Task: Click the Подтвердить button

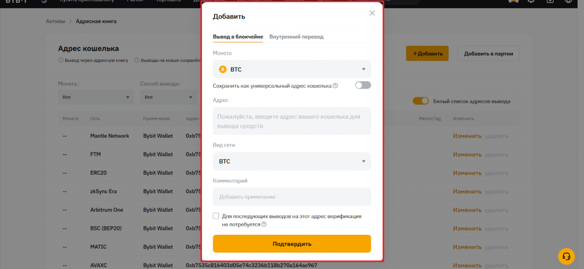Action: 292,244
